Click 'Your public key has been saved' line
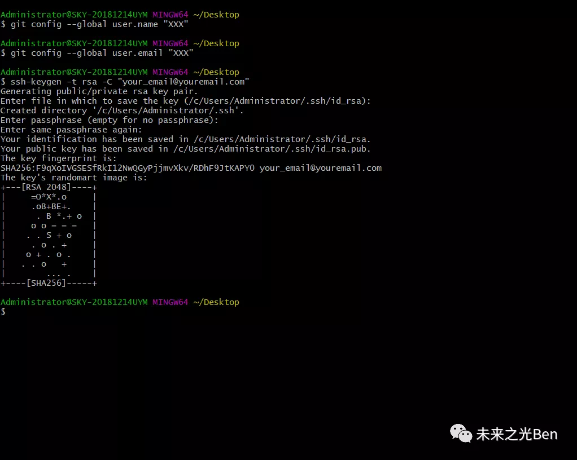The height and width of the screenshot is (460, 577). pos(185,149)
